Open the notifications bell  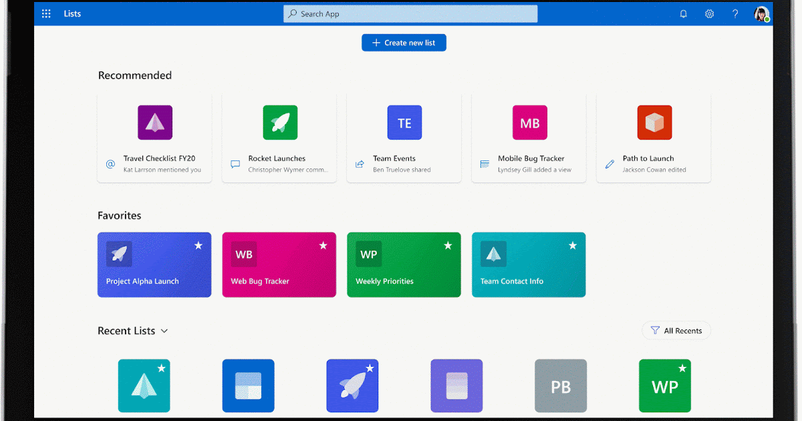click(x=683, y=13)
